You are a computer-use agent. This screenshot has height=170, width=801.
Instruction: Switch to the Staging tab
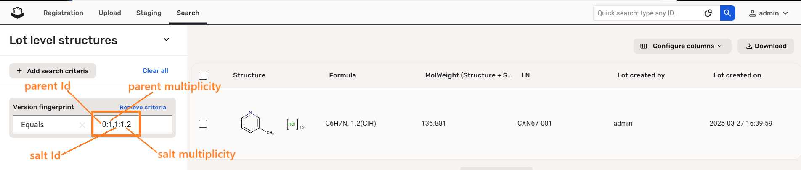[149, 13]
